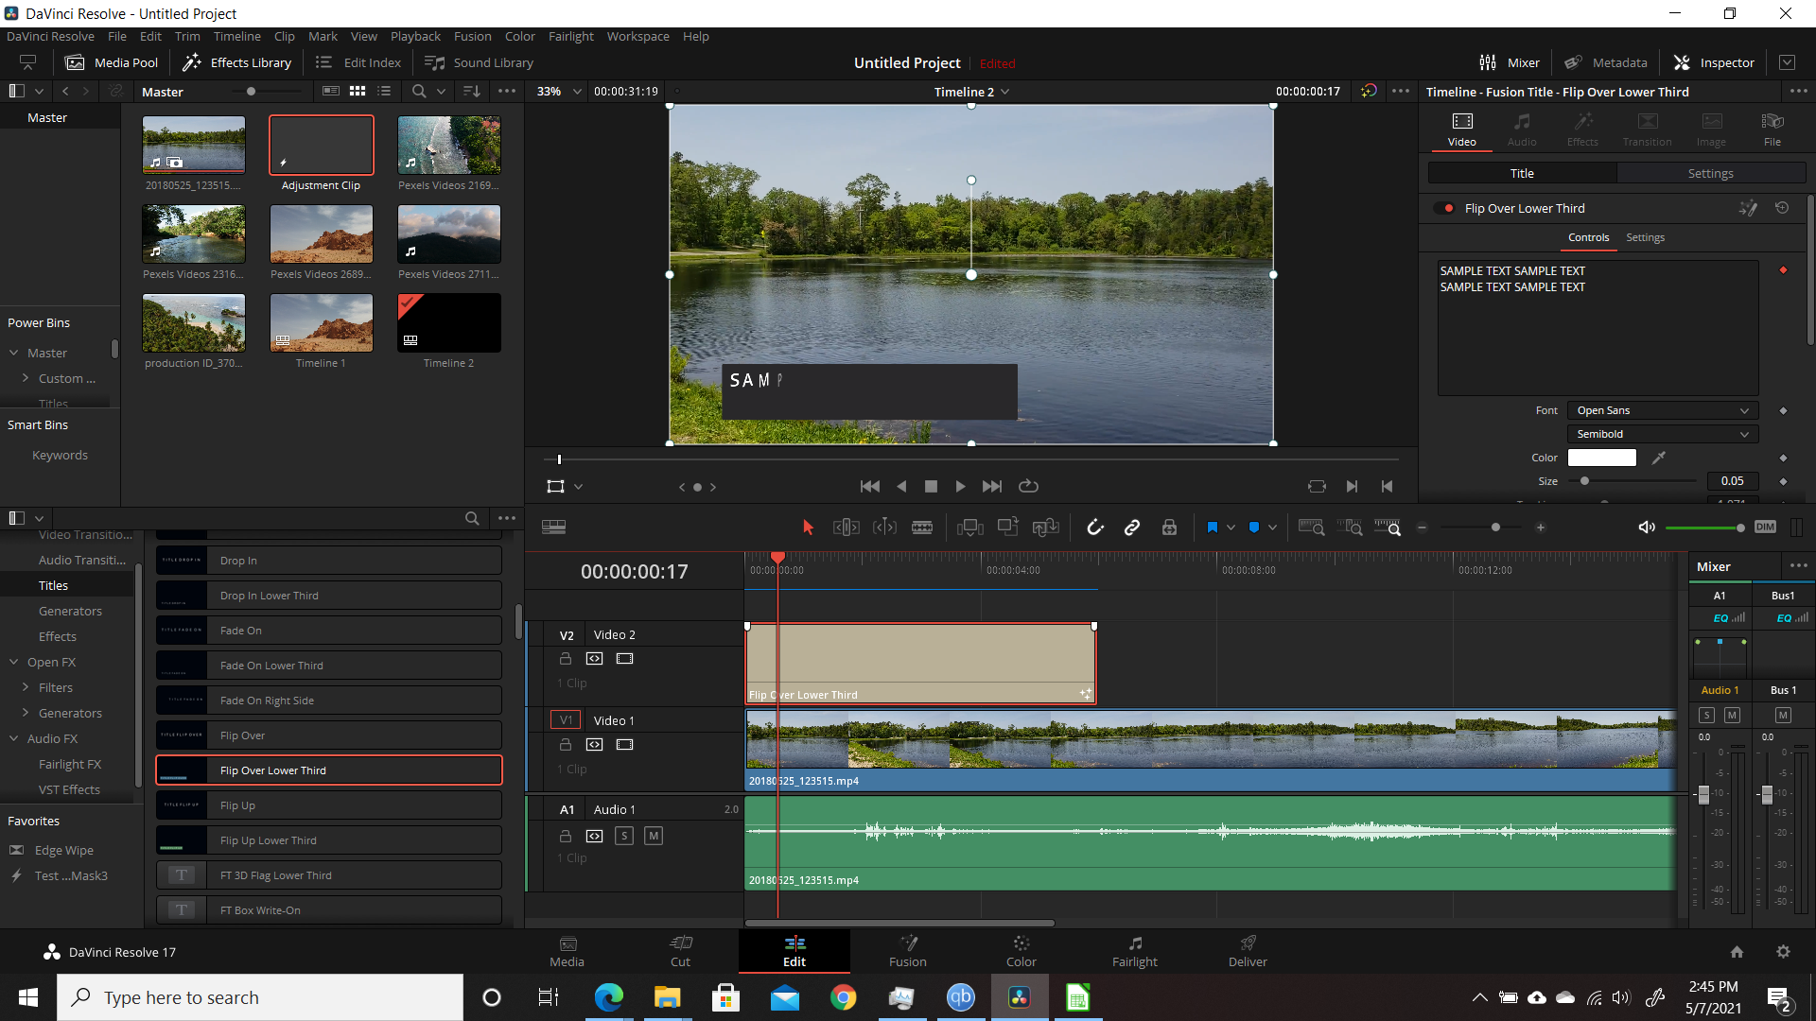
Task: Switch to Inspector Settings tab beside Title
Action: click(x=1710, y=174)
